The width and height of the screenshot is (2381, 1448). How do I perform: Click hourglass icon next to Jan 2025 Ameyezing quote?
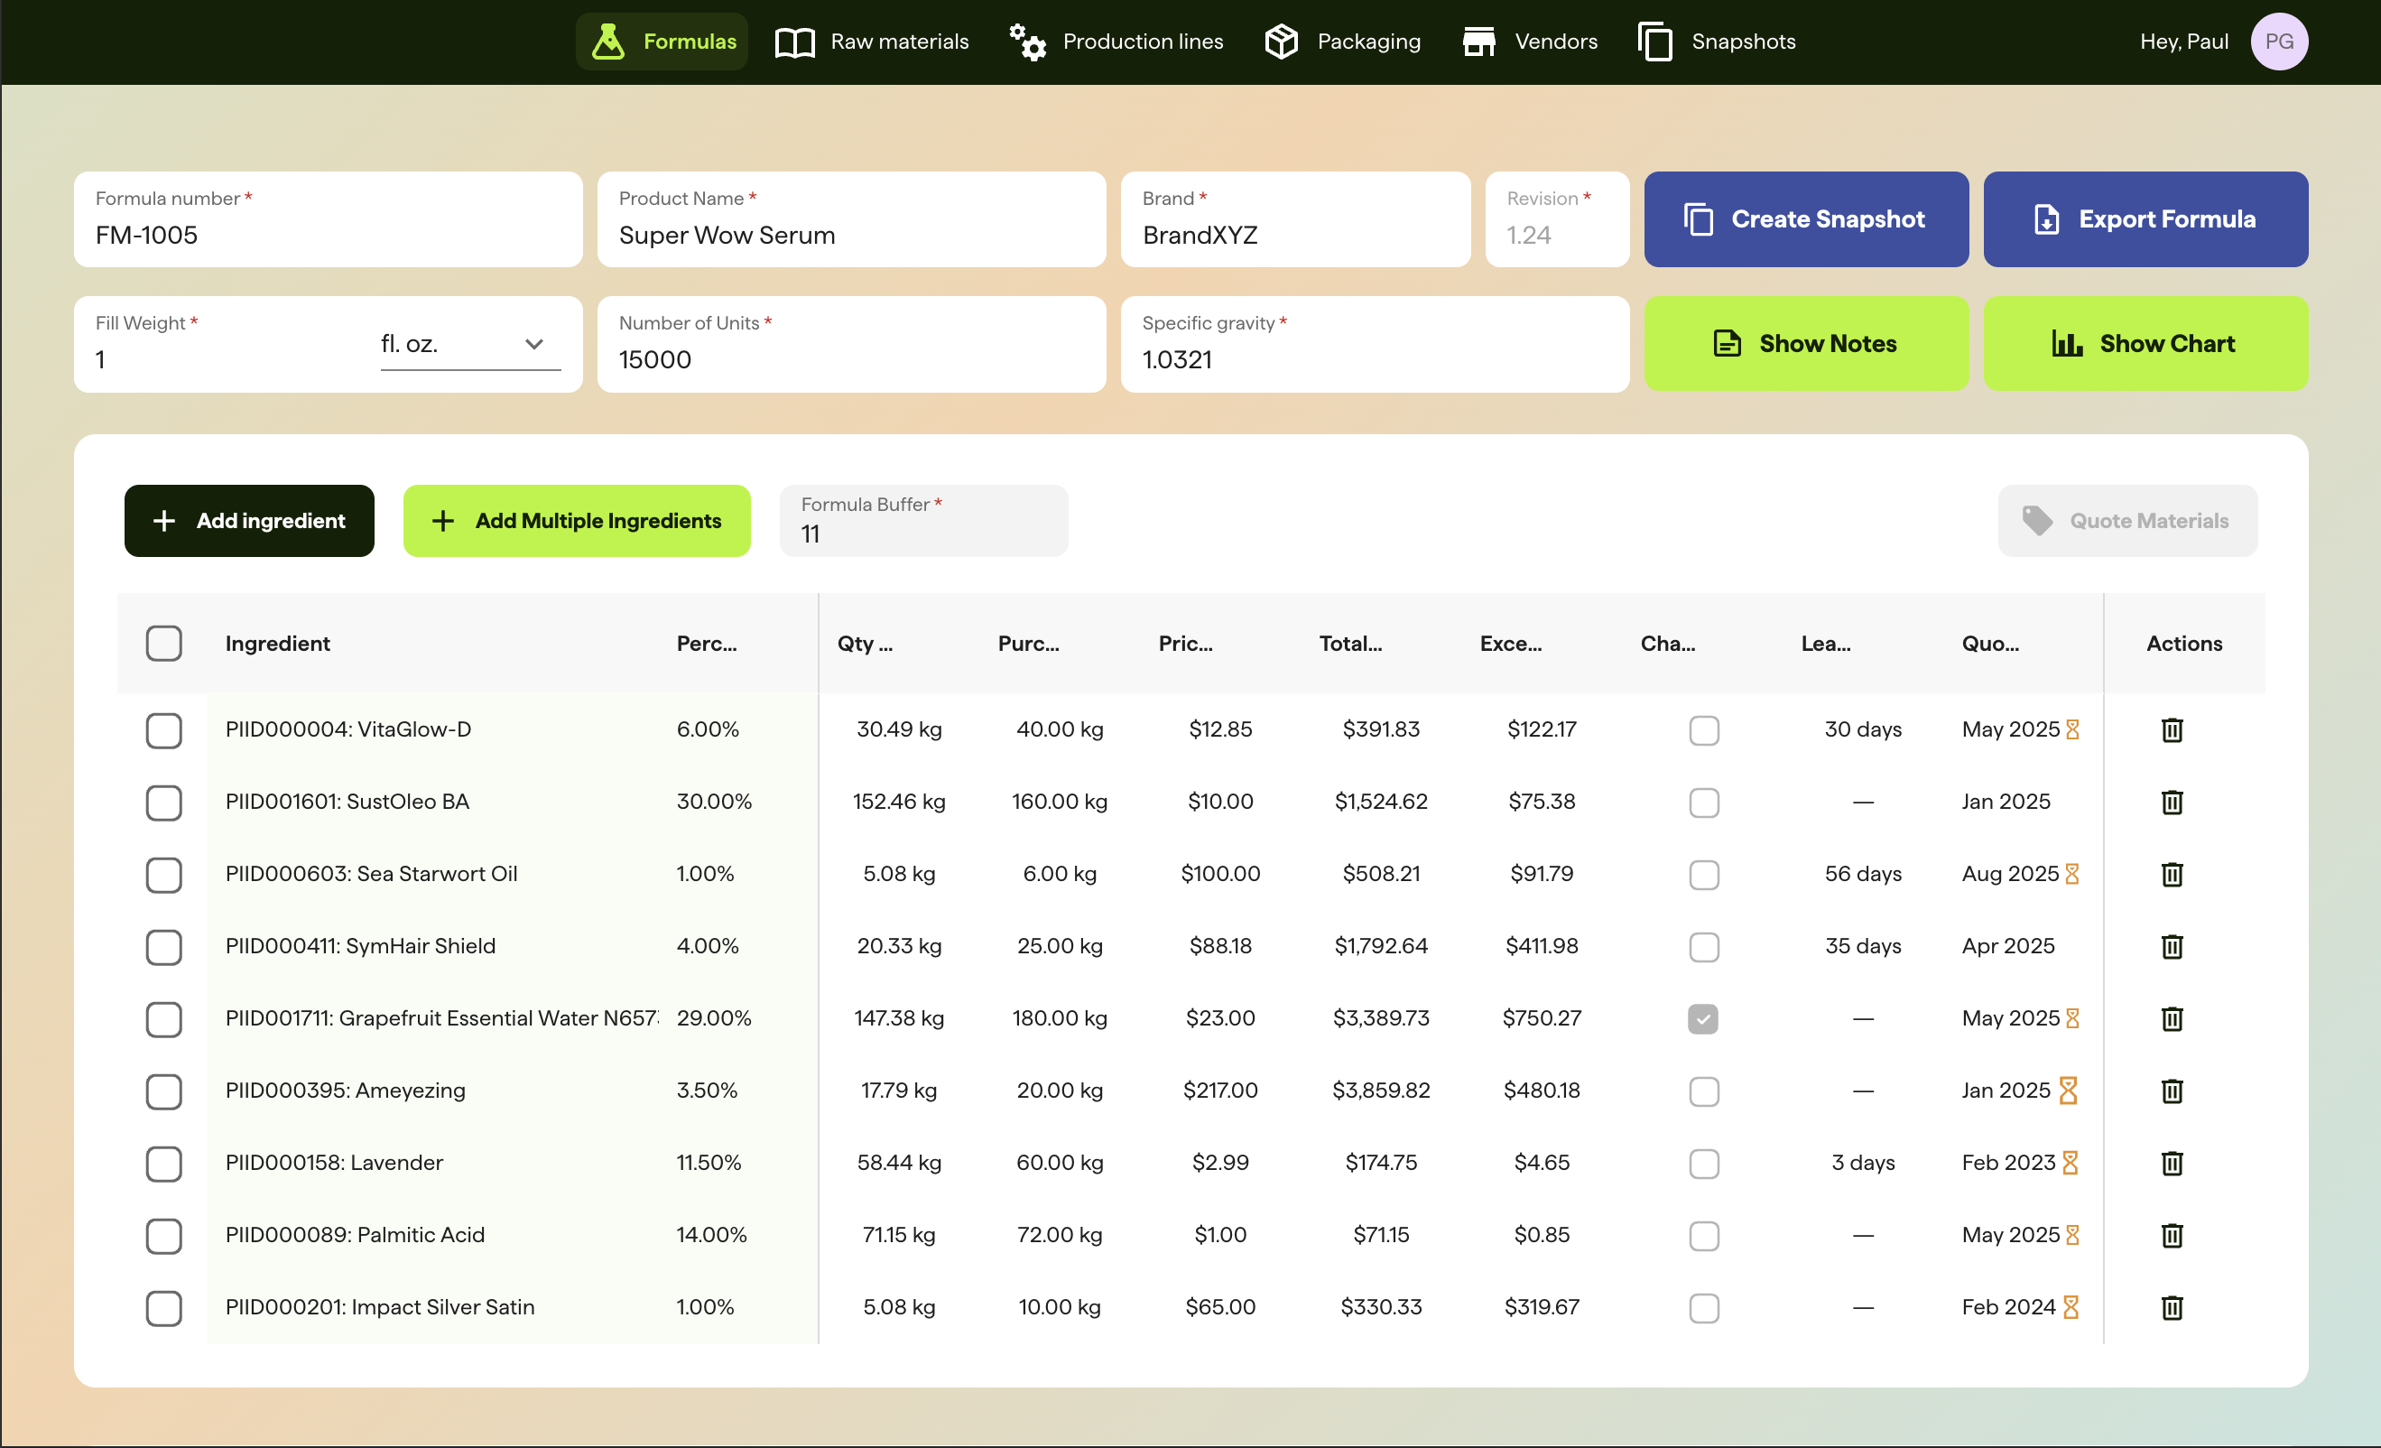tap(2068, 1091)
